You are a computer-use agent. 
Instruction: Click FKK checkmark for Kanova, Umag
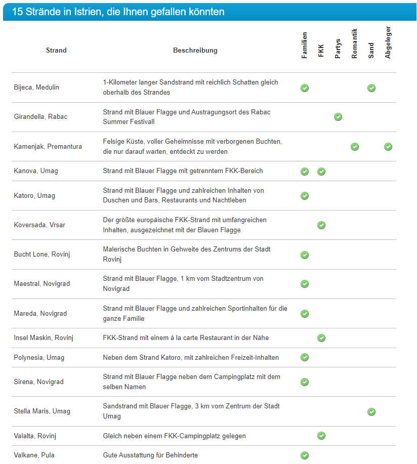pos(321,172)
